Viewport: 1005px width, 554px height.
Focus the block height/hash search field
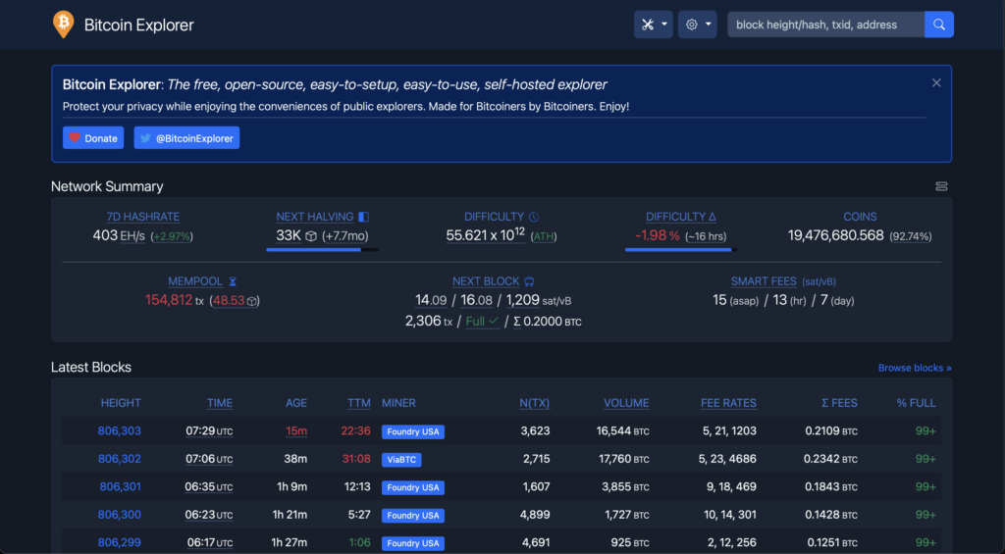click(825, 25)
